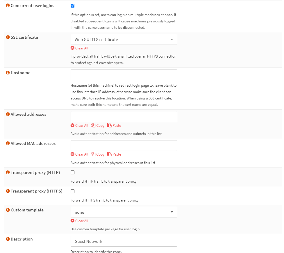Expand the Custom template dropdown
Image resolution: width=284 pixels, height=253 pixels.
pyautogui.click(x=124, y=212)
